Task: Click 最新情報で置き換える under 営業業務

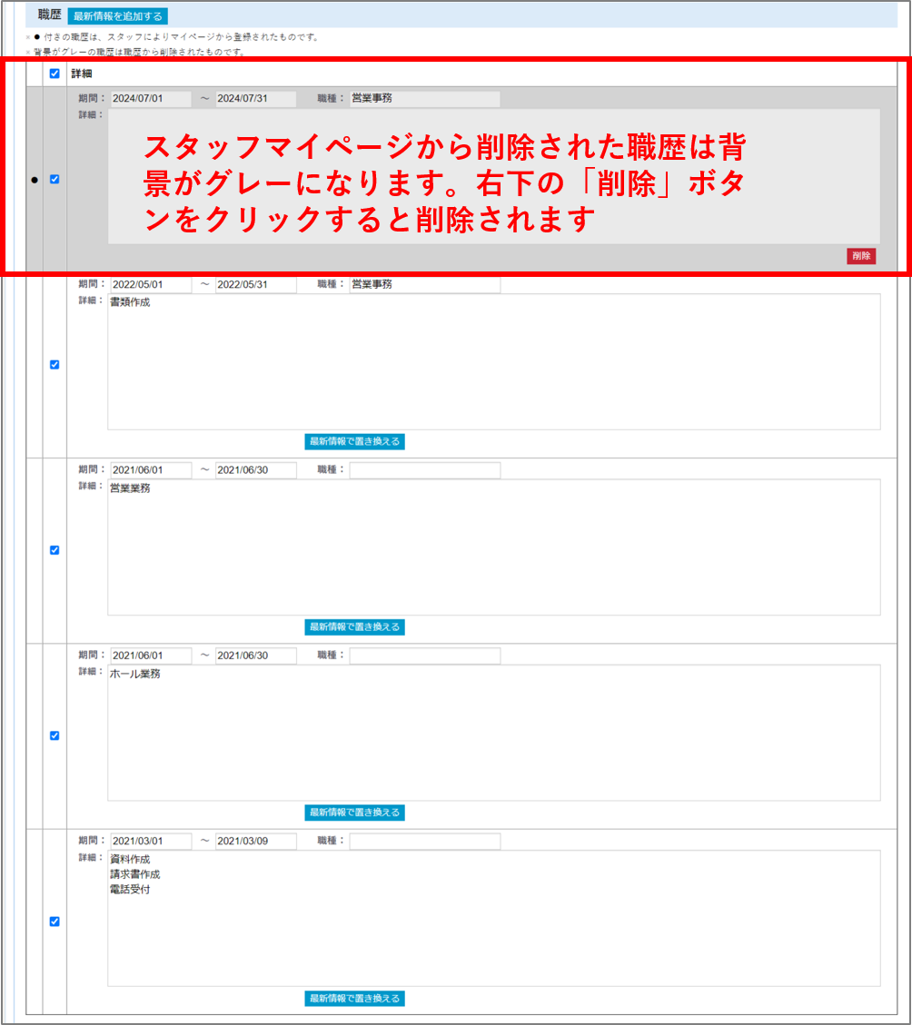Action: coord(354,627)
